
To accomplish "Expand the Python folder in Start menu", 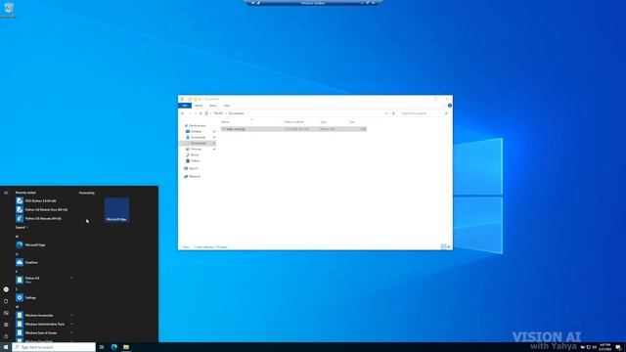I will click(43, 280).
